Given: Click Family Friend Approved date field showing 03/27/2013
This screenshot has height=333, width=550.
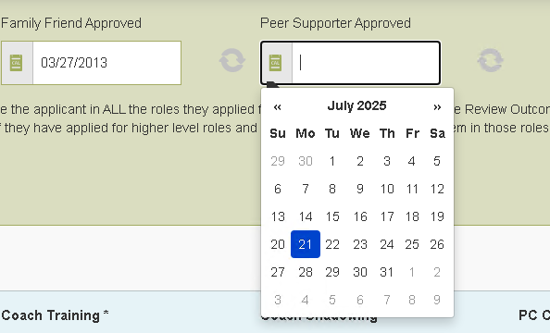Looking at the screenshot, I should 107,63.
